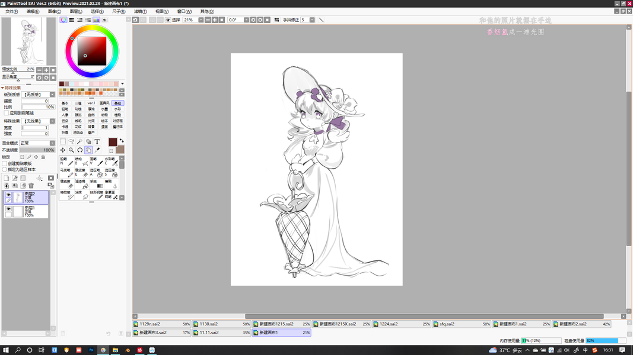The width and height of the screenshot is (633, 355).
Task: Hide layer 图层1 with eye icon
Action: coord(8,209)
